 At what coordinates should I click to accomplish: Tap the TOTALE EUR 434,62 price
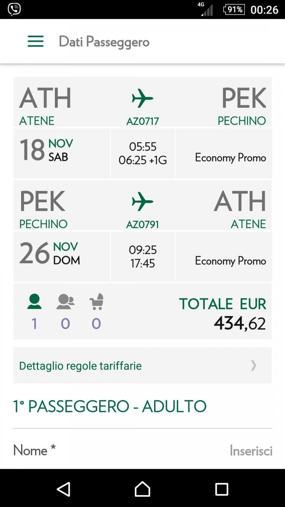coord(223,314)
